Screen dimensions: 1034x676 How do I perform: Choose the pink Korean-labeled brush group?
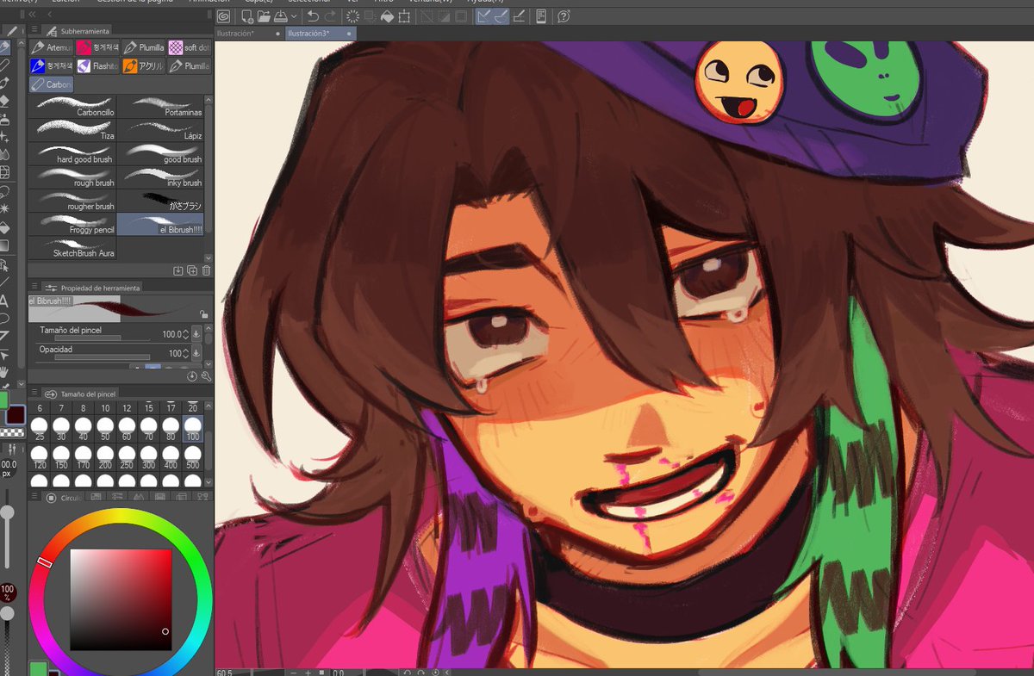(x=97, y=47)
